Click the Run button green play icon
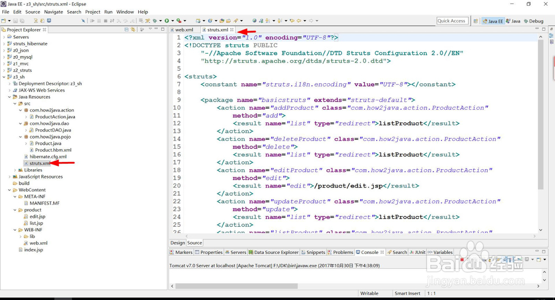 pyautogui.click(x=167, y=21)
